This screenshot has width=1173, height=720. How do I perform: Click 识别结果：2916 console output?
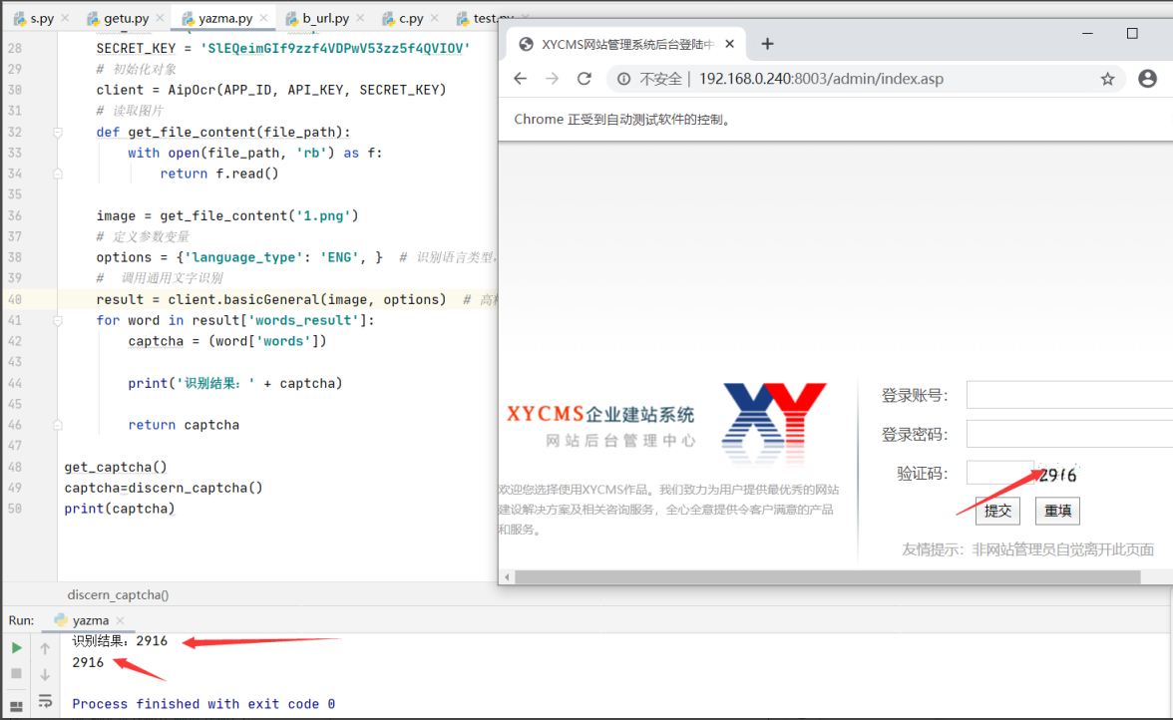coord(120,641)
